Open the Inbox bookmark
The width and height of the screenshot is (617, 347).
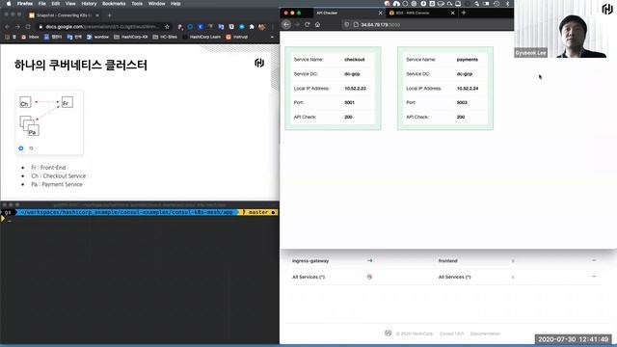(30, 37)
